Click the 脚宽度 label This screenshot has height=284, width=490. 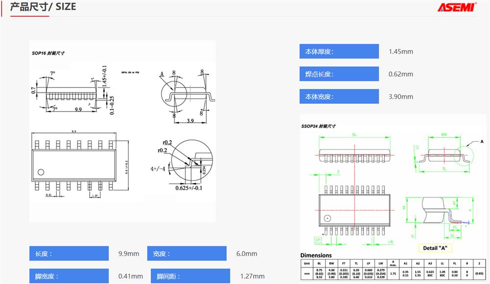coord(69,276)
